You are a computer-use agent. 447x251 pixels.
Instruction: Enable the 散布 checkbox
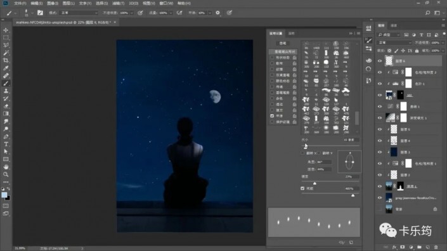(272, 63)
